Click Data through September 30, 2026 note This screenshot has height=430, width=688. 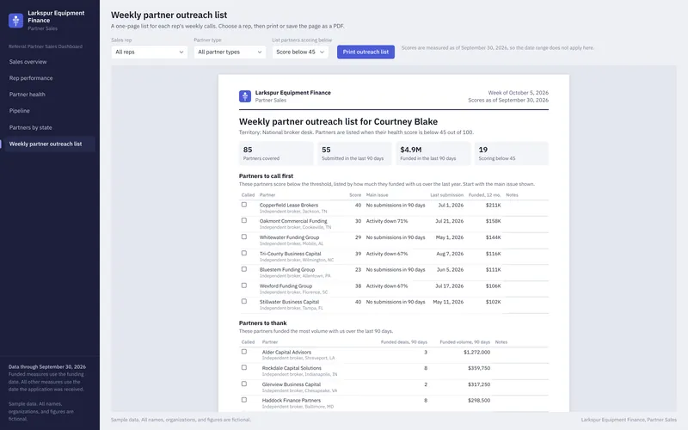tap(47, 367)
